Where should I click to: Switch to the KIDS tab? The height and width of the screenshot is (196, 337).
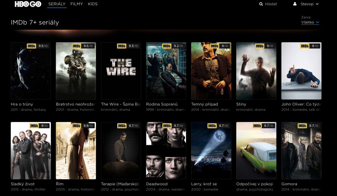pyautogui.click(x=93, y=4)
